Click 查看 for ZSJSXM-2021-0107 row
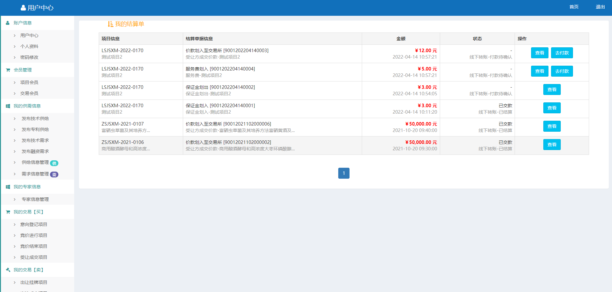612x292 pixels. pos(552,126)
